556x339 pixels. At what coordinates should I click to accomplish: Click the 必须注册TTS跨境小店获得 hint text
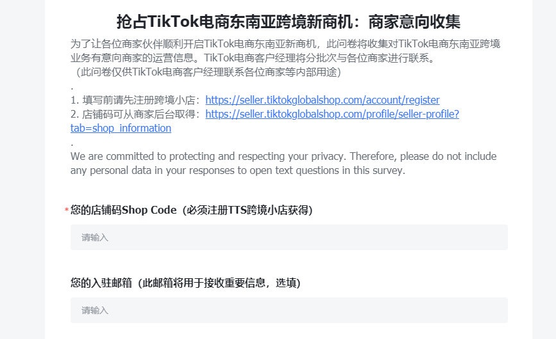point(247,210)
